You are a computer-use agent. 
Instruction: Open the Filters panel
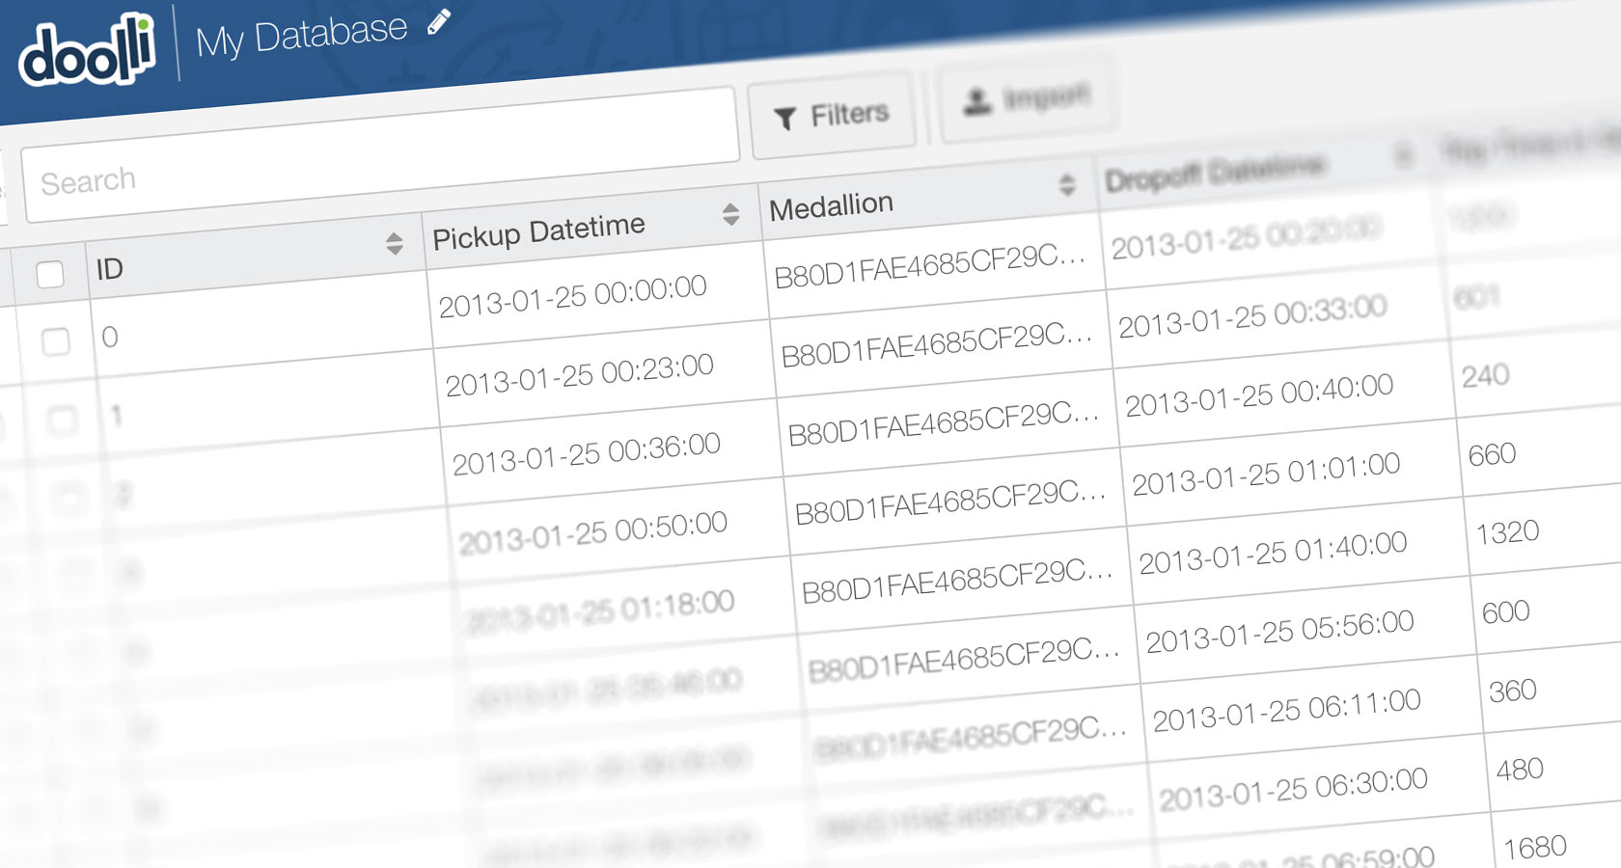(833, 113)
